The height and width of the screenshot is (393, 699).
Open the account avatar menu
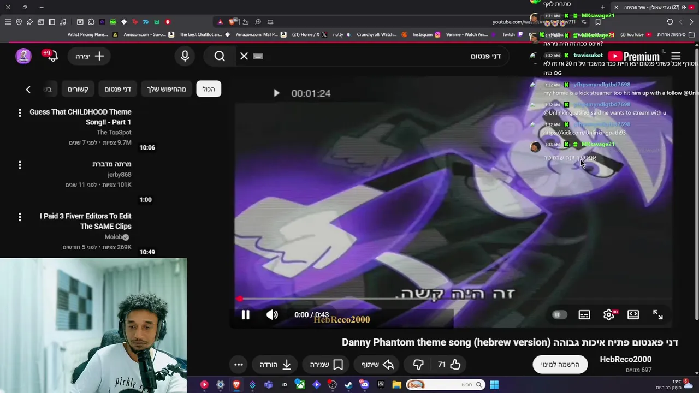click(x=23, y=56)
